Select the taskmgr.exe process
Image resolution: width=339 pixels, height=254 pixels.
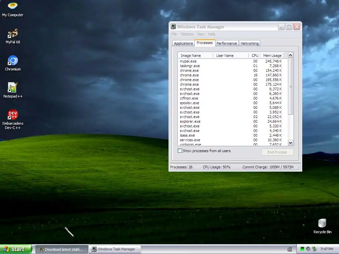coord(233,66)
